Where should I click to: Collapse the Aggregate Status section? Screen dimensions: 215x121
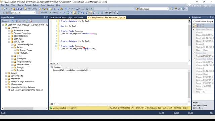coord(194,29)
